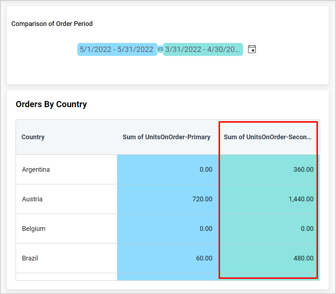The image size is (336, 294).
Task: Click the Comparison of Order Period title
Action: point(52,24)
